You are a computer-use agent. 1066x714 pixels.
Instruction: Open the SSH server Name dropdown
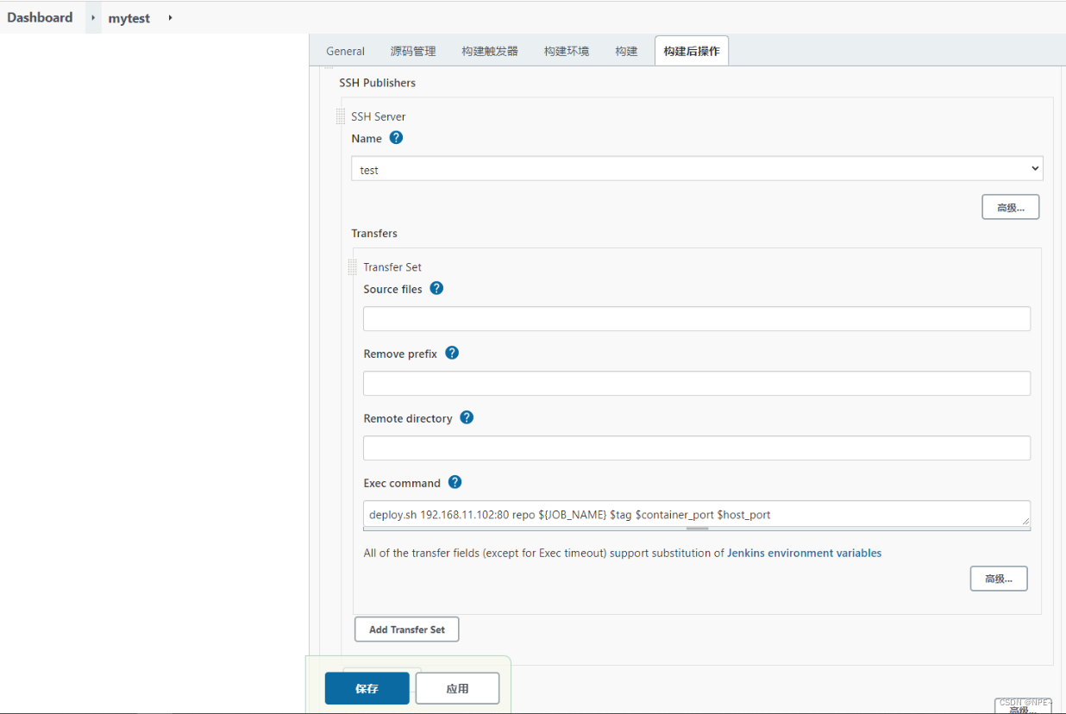[697, 169]
